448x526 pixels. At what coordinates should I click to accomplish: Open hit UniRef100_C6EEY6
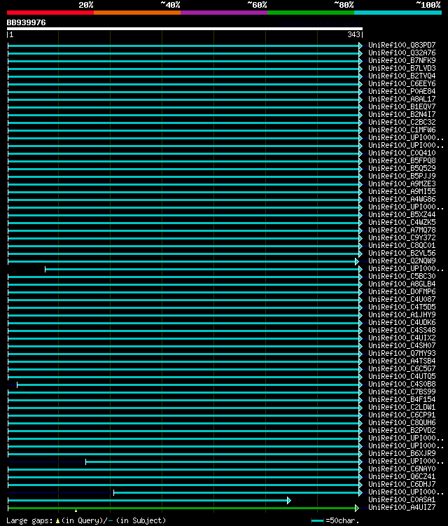click(402, 83)
